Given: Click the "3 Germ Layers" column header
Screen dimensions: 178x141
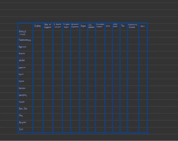Looking at the screenshot, I should point(66,26).
